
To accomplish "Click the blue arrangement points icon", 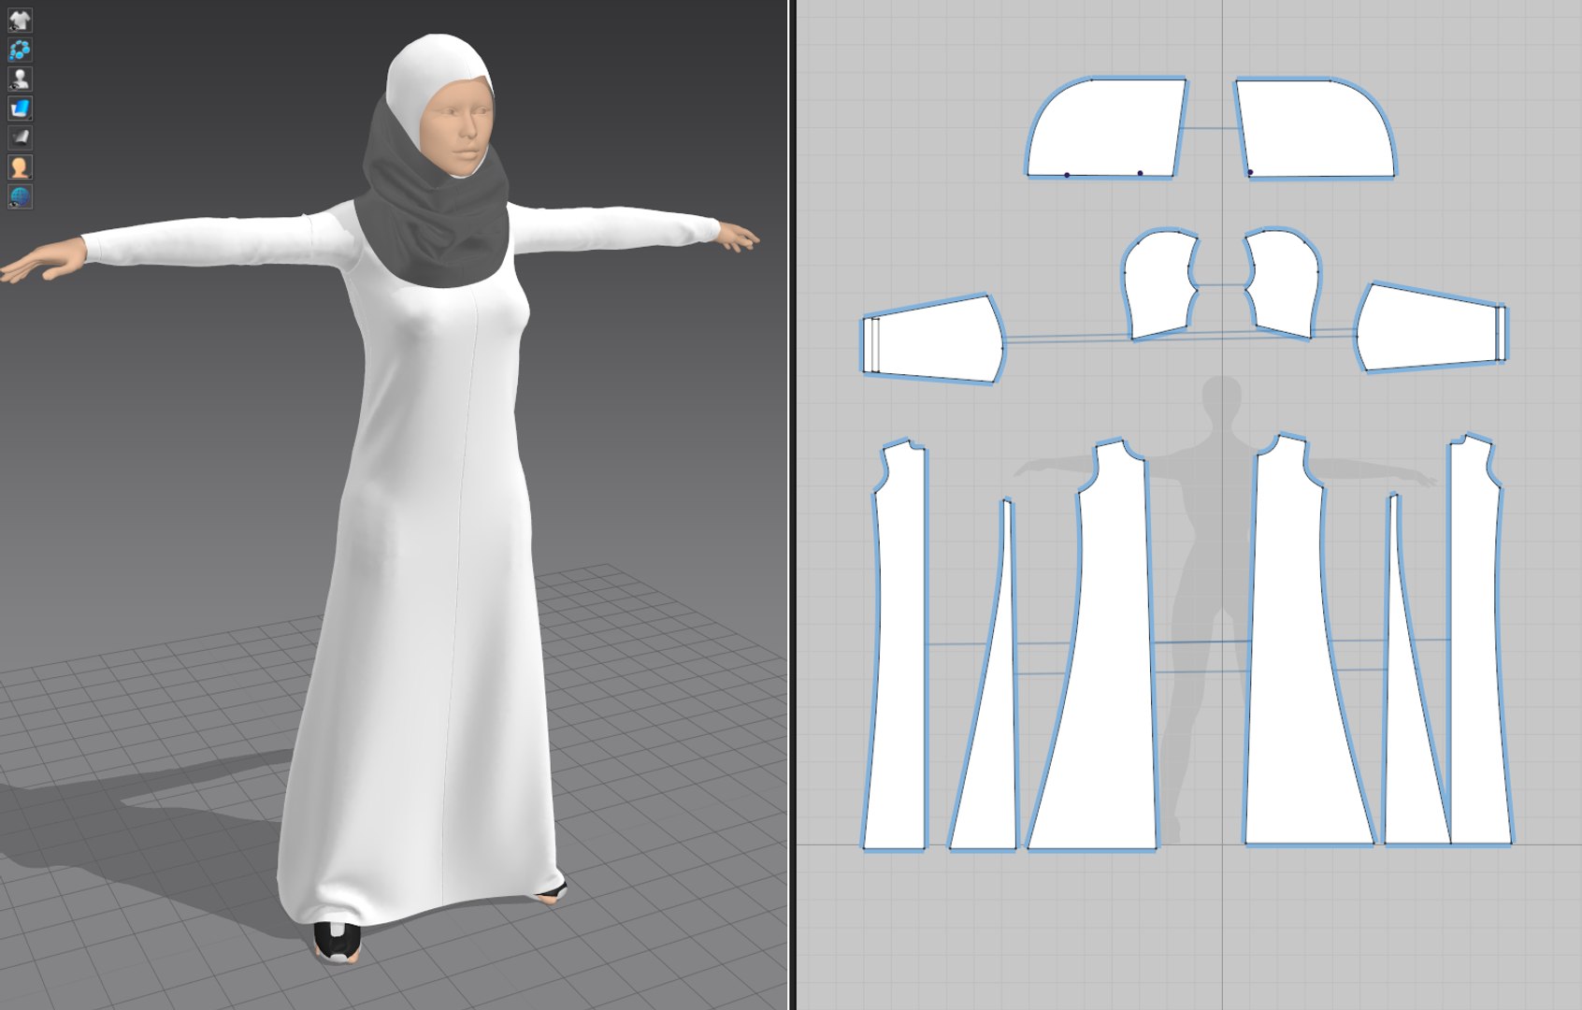I will [x=20, y=50].
